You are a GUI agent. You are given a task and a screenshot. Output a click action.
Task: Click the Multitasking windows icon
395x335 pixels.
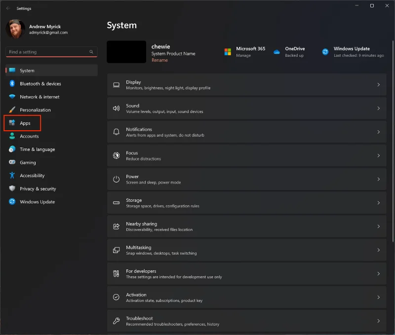coord(116,250)
